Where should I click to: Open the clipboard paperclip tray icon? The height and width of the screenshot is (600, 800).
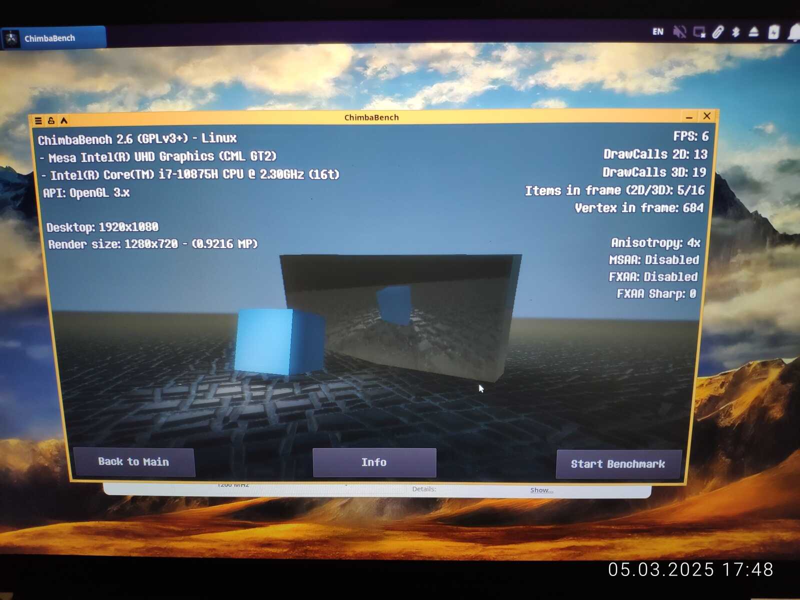tap(717, 32)
